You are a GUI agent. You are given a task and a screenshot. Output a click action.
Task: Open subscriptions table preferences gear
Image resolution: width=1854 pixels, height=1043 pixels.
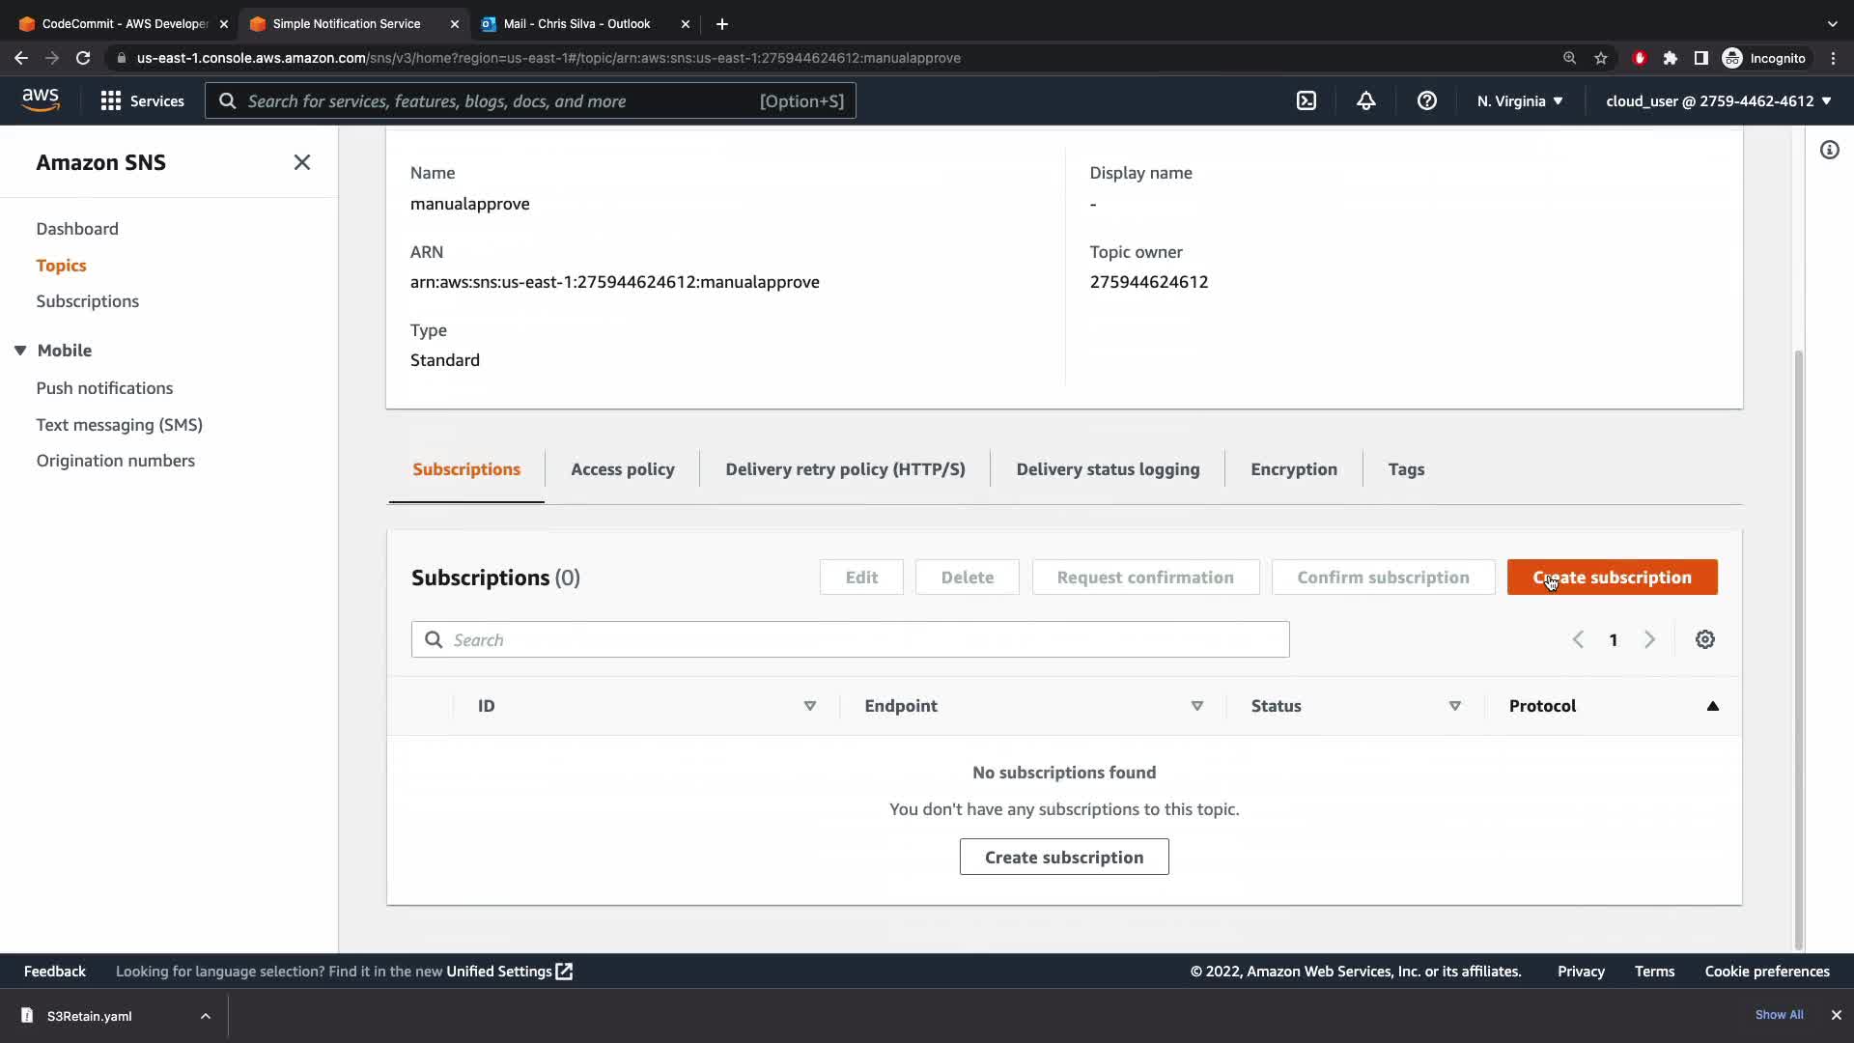pos(1704,639)
